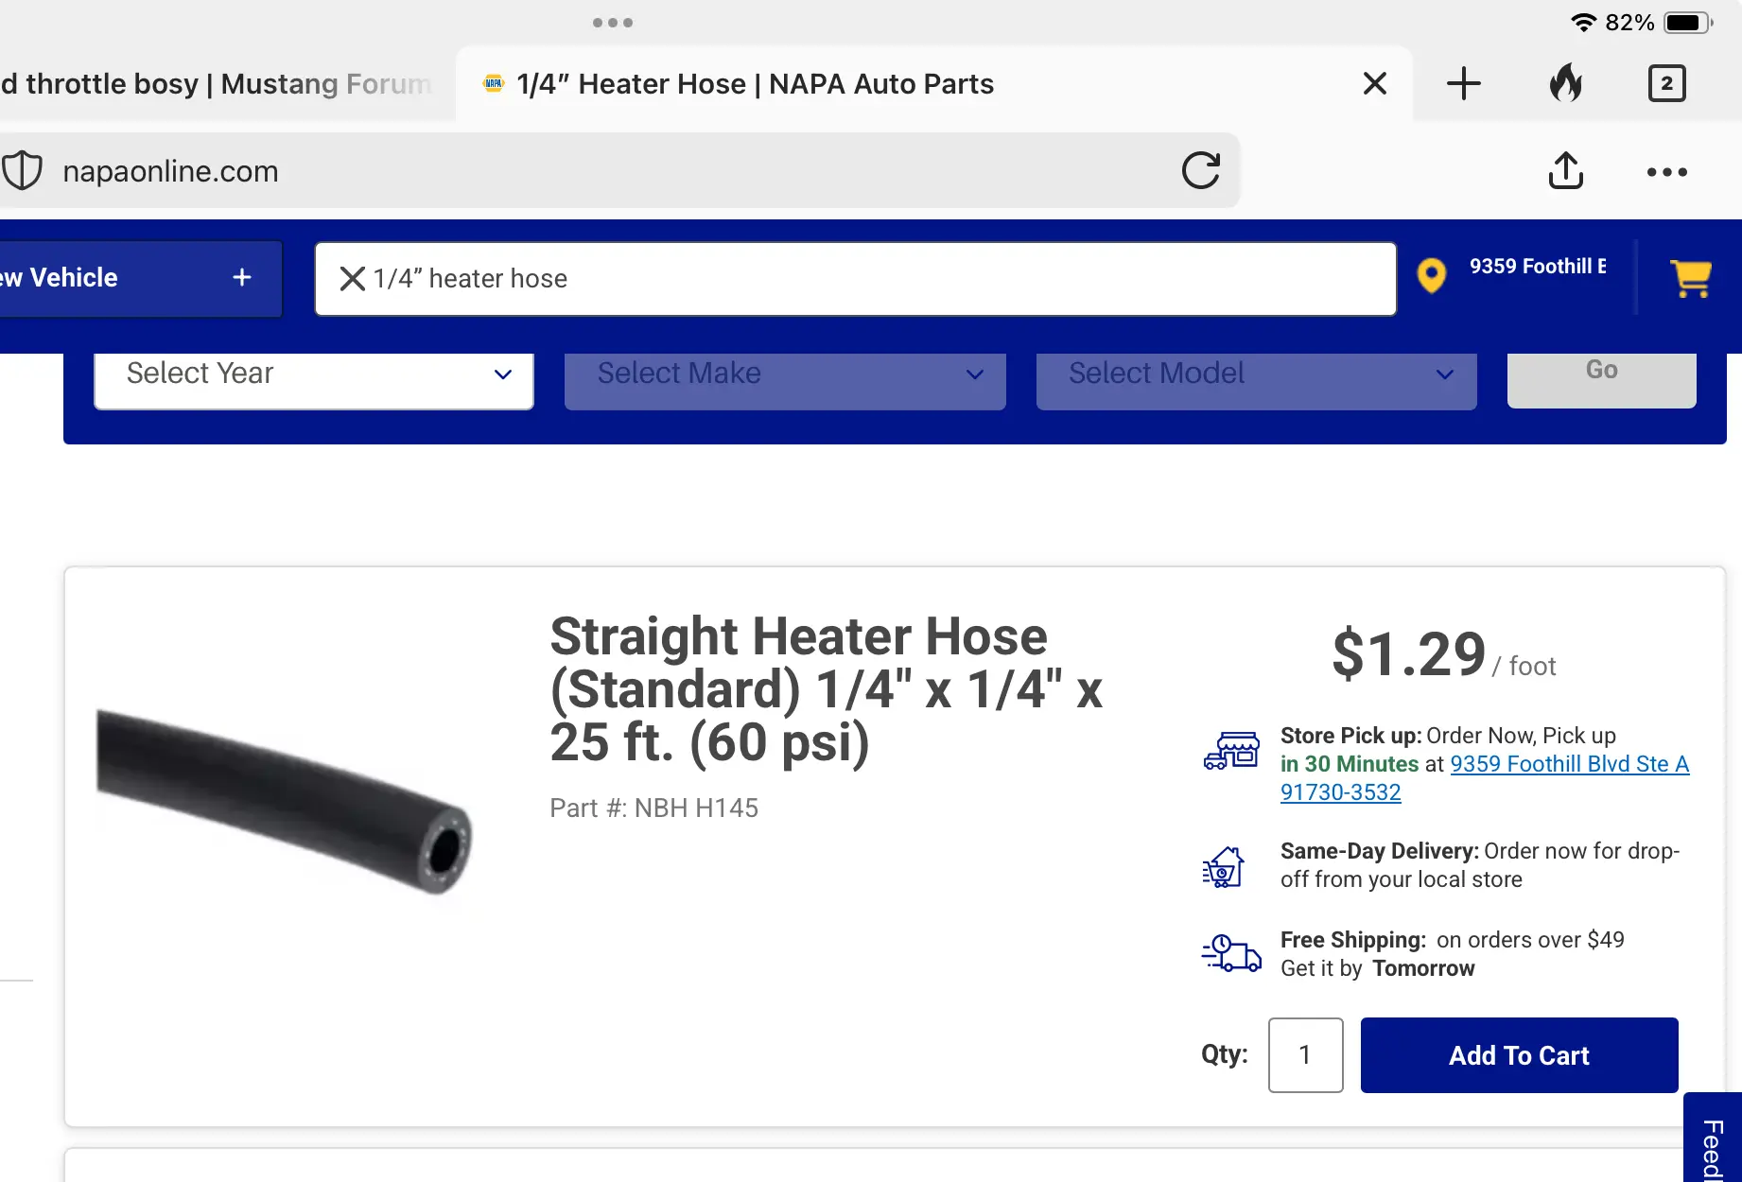1742x1182 pixels.
Task: Open the 9359 Foothill store selector
Action: point(1538,267)
